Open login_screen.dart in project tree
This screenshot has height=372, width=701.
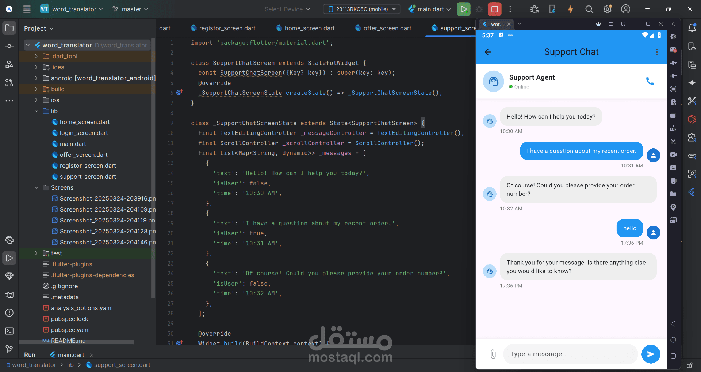[84, 133]
